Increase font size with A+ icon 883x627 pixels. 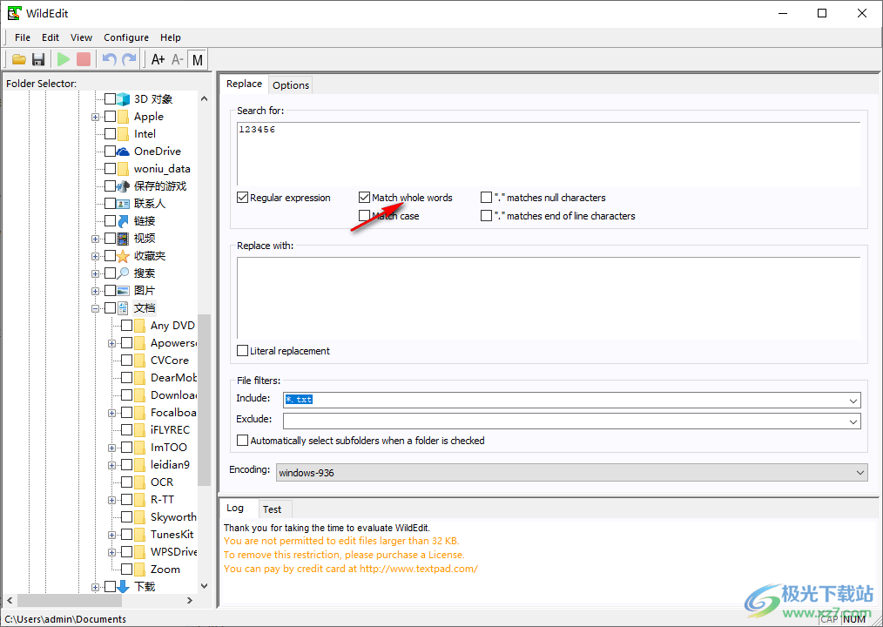point(158,59)
